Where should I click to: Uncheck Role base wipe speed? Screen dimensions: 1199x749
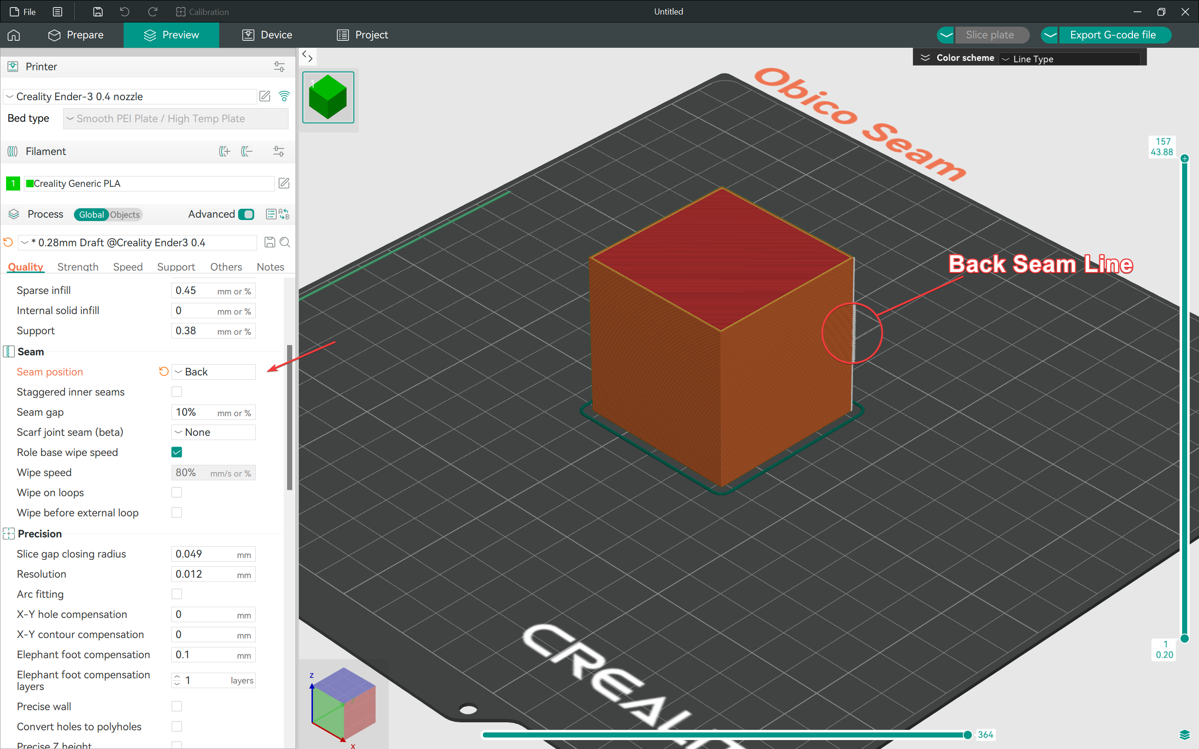177,452
